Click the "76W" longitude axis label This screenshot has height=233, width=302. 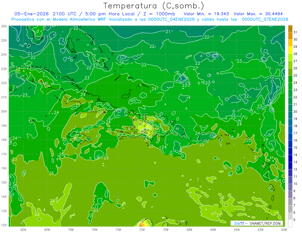click(x=94, y=229)
